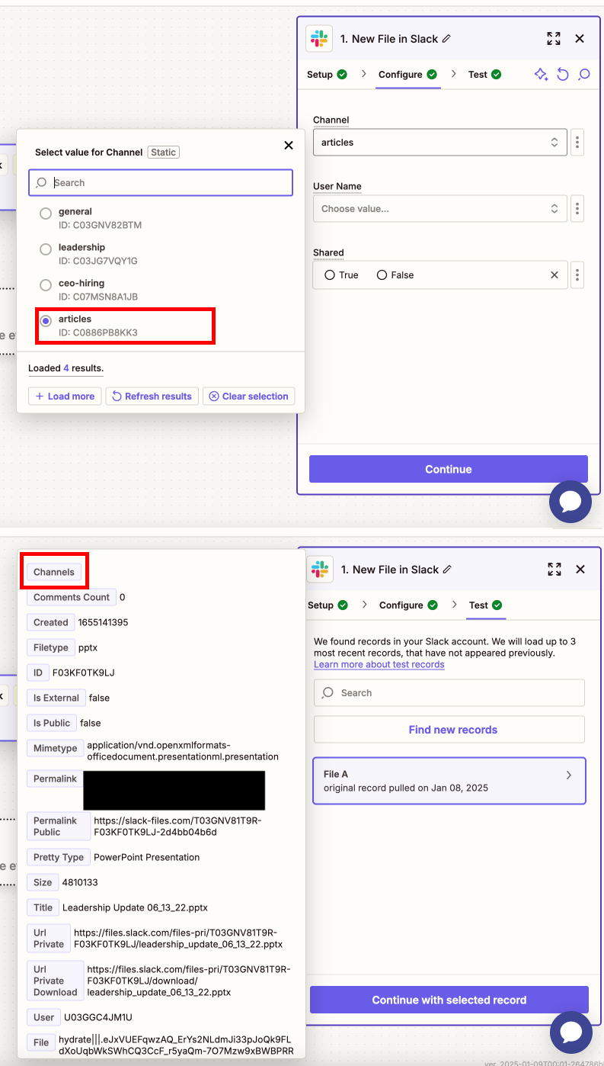Click the Slack logo in the Channel configuration panel
Image resolution: width=604 pixels, height=1066 pixels.
point(319,39)
